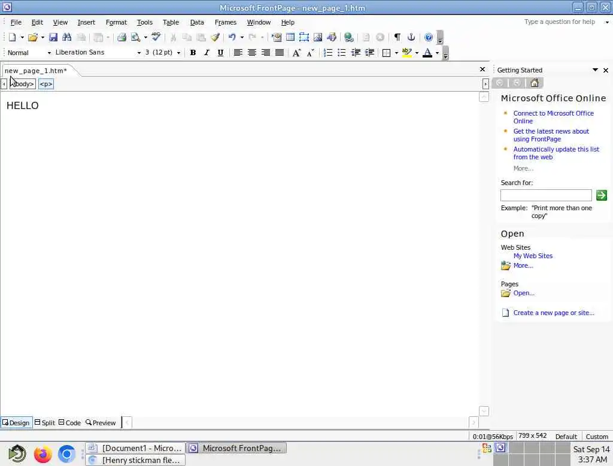Click the Home icon in Getting Started pane
This screenshot has width=613, height=466.
[534, 83]
